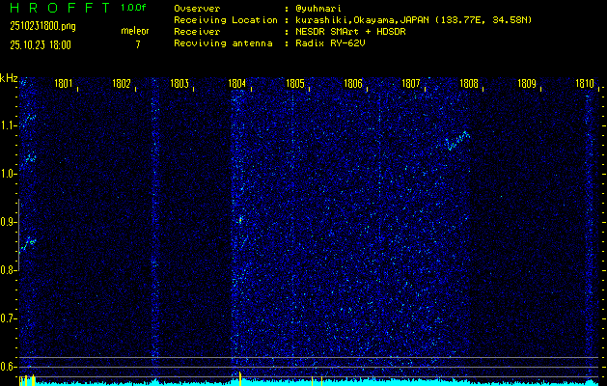Click the 0.7 frequency axis label
Screen dimensions: 607x386
coord(8,318)
